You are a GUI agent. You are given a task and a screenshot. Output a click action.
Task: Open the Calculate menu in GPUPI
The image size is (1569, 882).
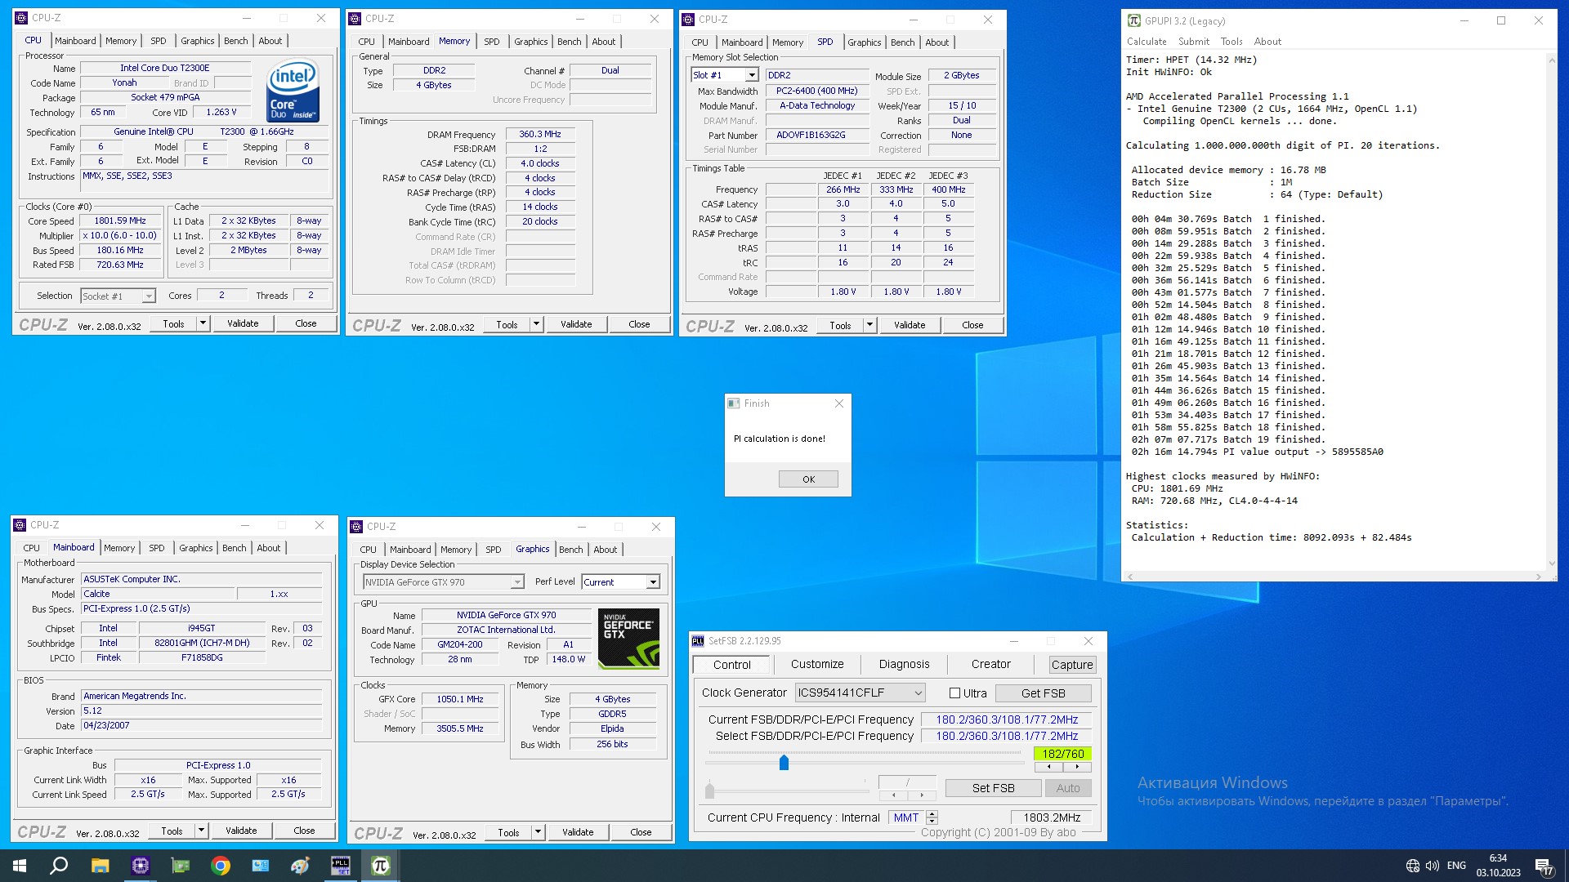tap(1147, 42)
